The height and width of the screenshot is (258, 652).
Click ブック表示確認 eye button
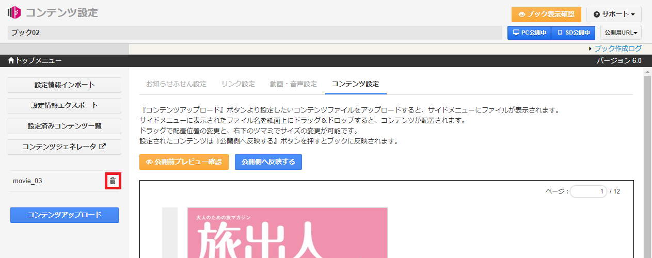pos(546,14)
